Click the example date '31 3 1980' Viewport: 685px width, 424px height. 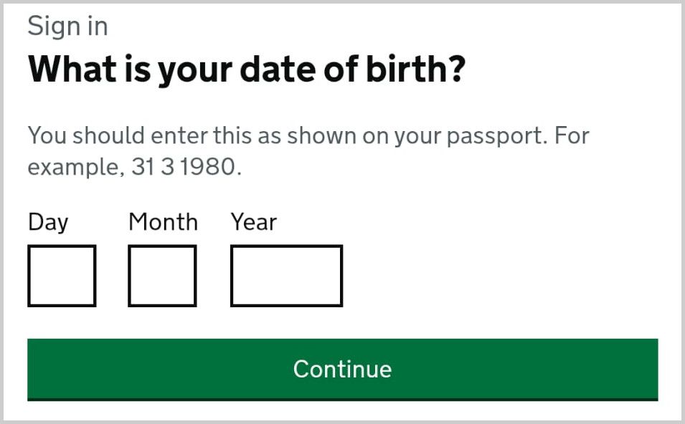point(182,168)
